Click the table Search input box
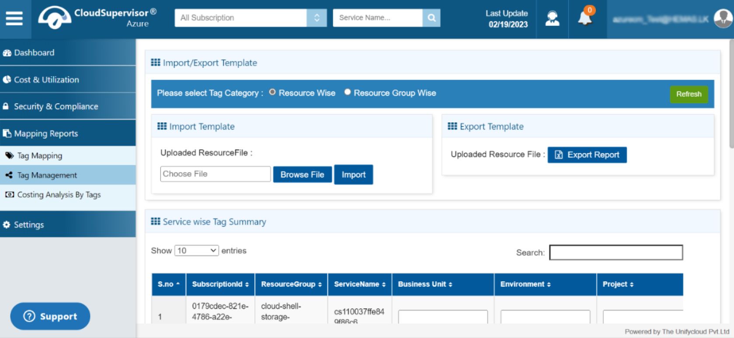Viewport: 734px width, 338px height. [616, 252]
